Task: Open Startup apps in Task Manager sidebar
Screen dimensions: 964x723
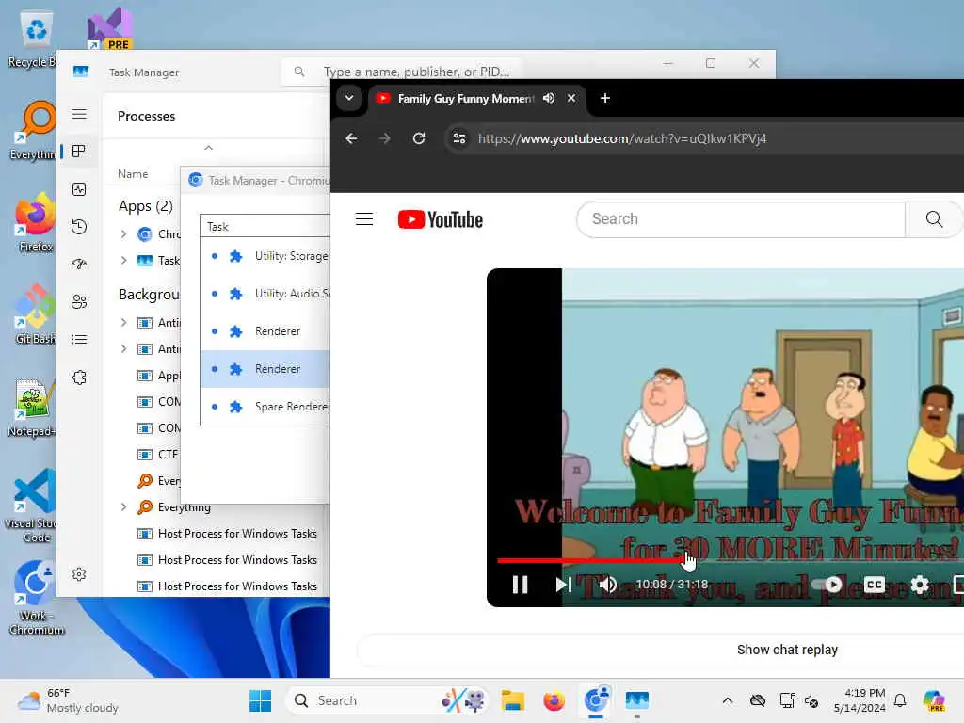Action: (x=79, y=265)
